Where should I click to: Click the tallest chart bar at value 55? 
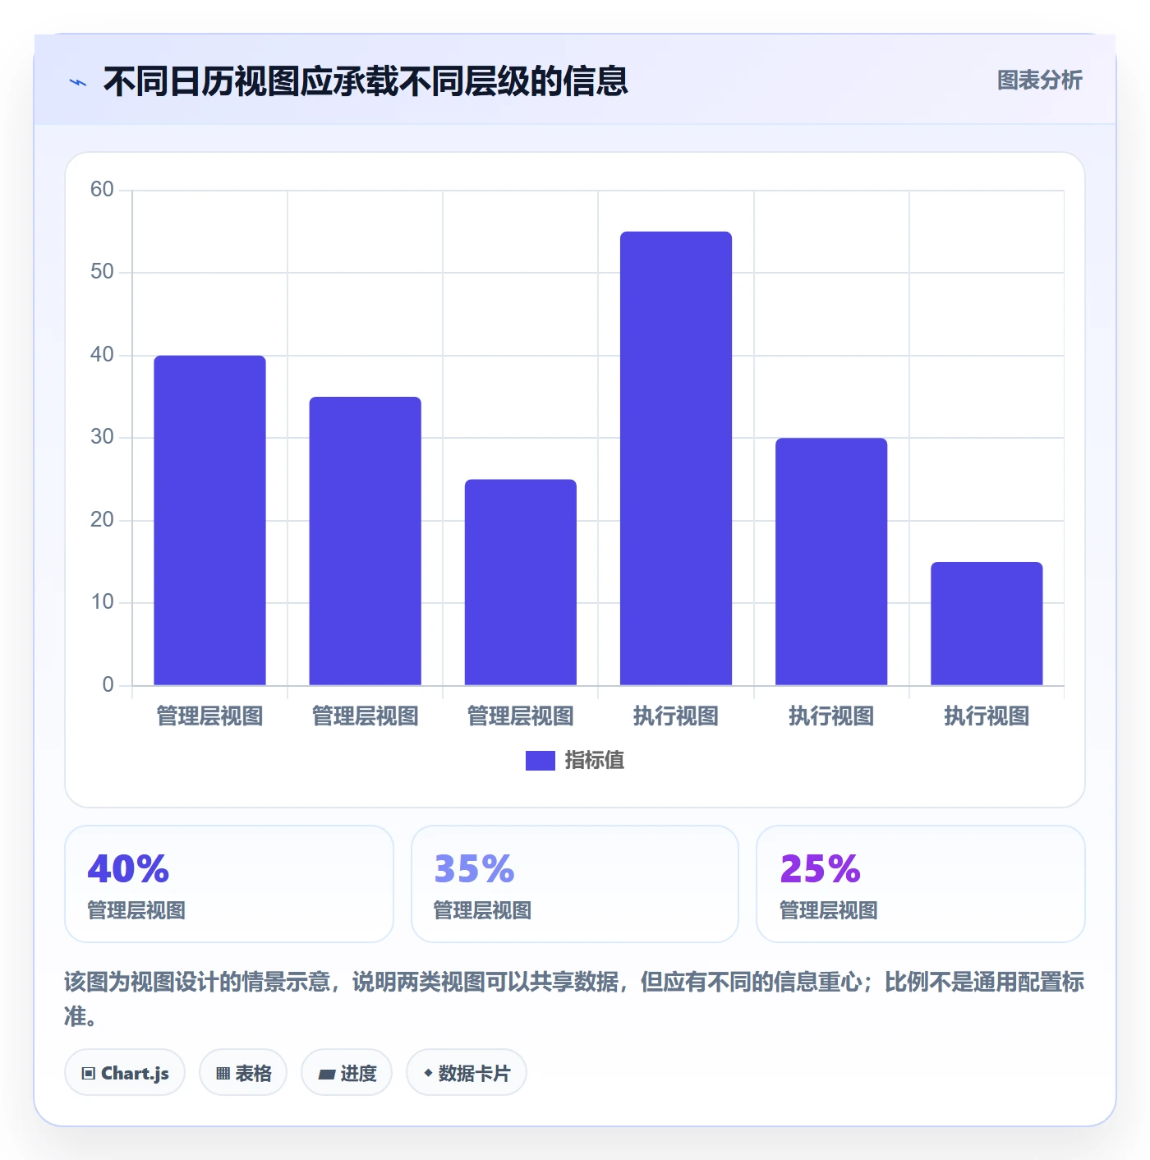coord(676,458)
